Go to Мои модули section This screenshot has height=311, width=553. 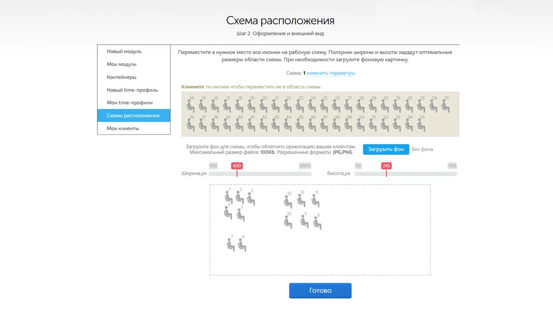[122, 64]
